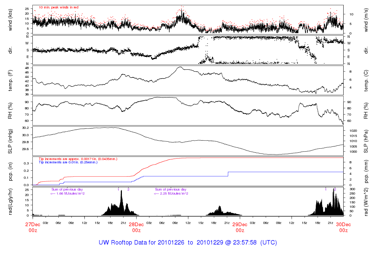Image resolution: width=376 pixels, height=257 pixels.
Task: Click the '48' temperature tick value
Action: [x=27, y=68]
